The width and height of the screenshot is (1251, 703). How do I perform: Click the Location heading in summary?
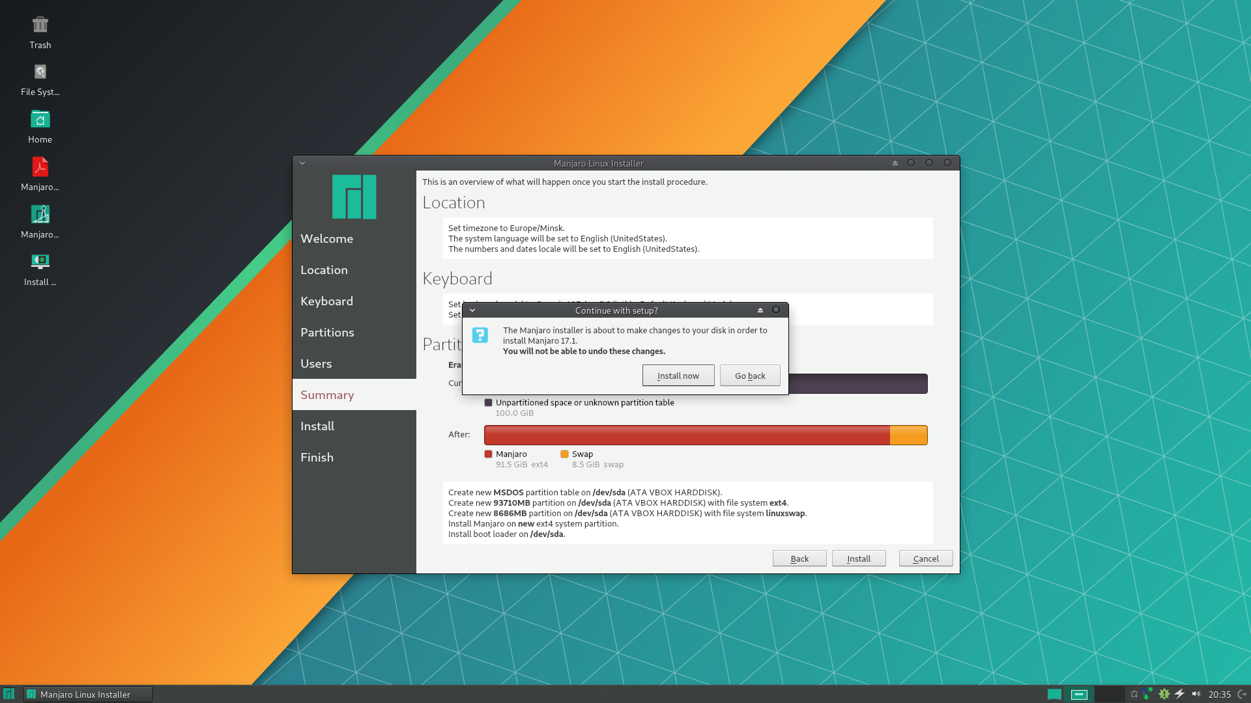pos(453,202)
